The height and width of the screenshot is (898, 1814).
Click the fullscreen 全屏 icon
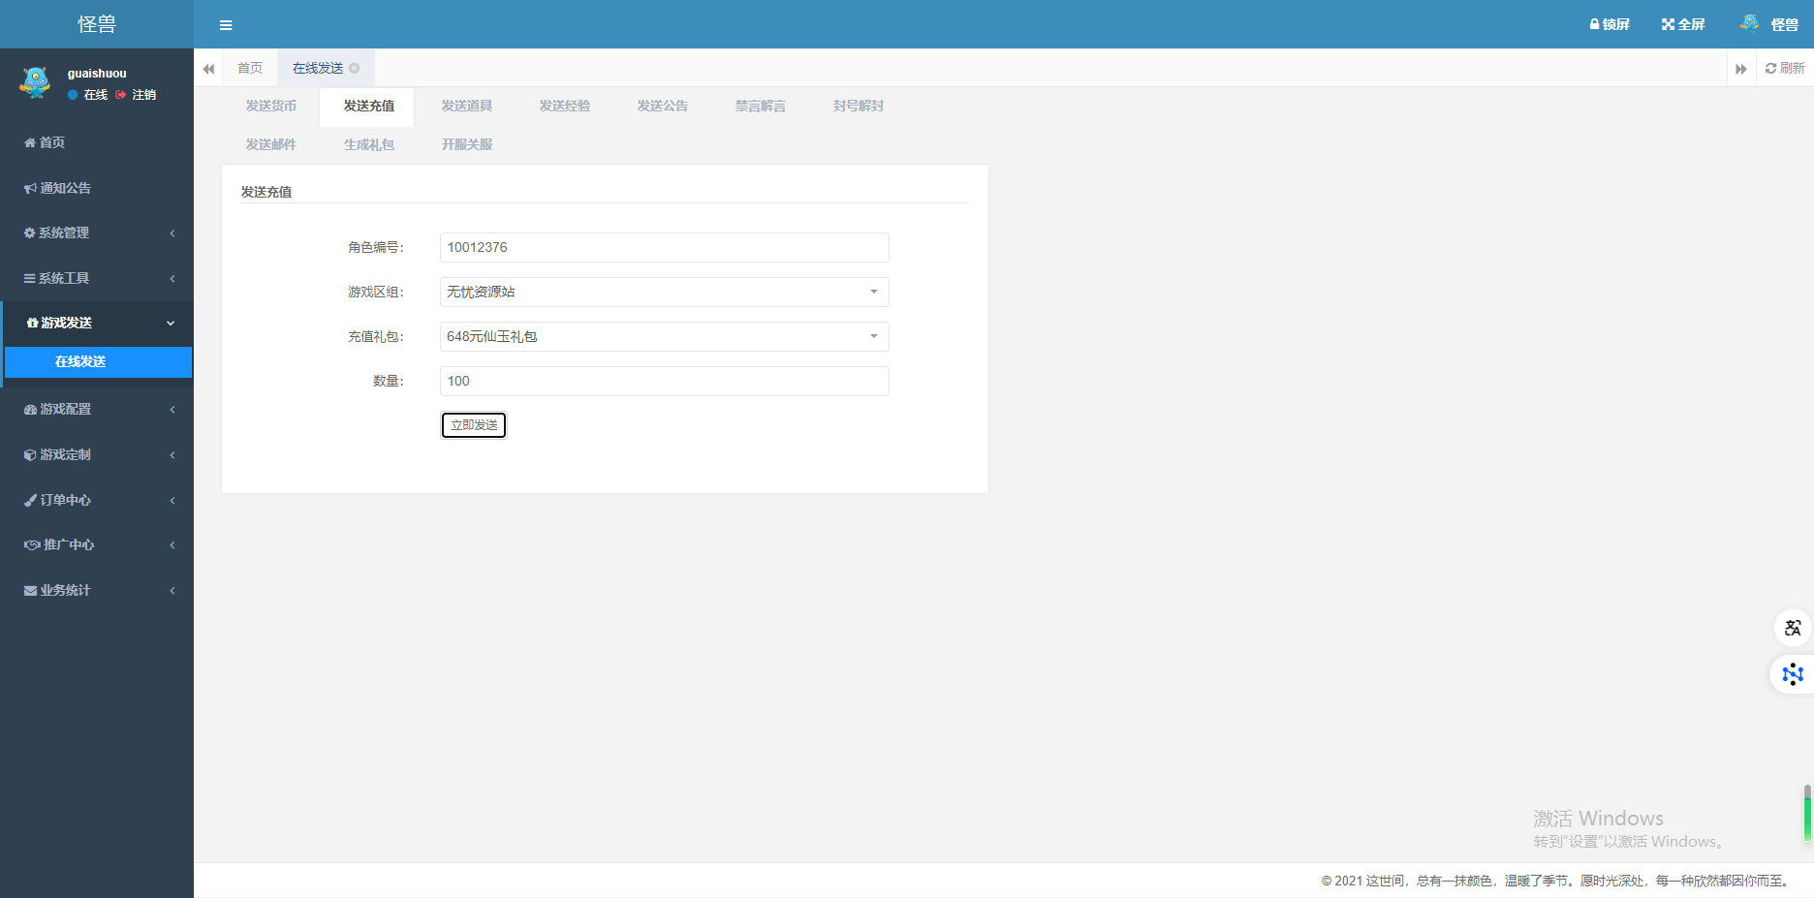pyautogui.click(x=1683, y=24)
